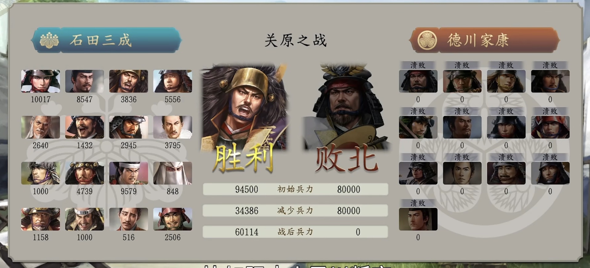Select the last routed general in bottom row
This screenshot has height=268, width=590.
coord(418,219)
